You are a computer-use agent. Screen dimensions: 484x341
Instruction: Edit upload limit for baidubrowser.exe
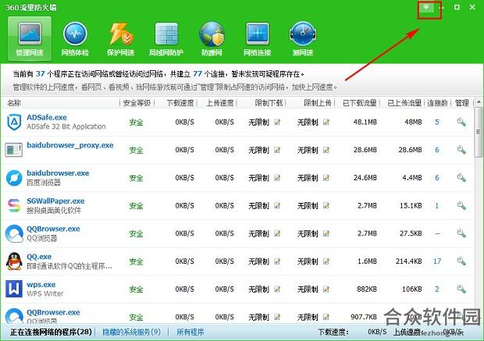(326, 178)
